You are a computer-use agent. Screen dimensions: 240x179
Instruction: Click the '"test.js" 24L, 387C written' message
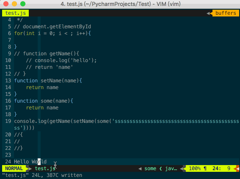pyautogui.click(x=42, y=175)
